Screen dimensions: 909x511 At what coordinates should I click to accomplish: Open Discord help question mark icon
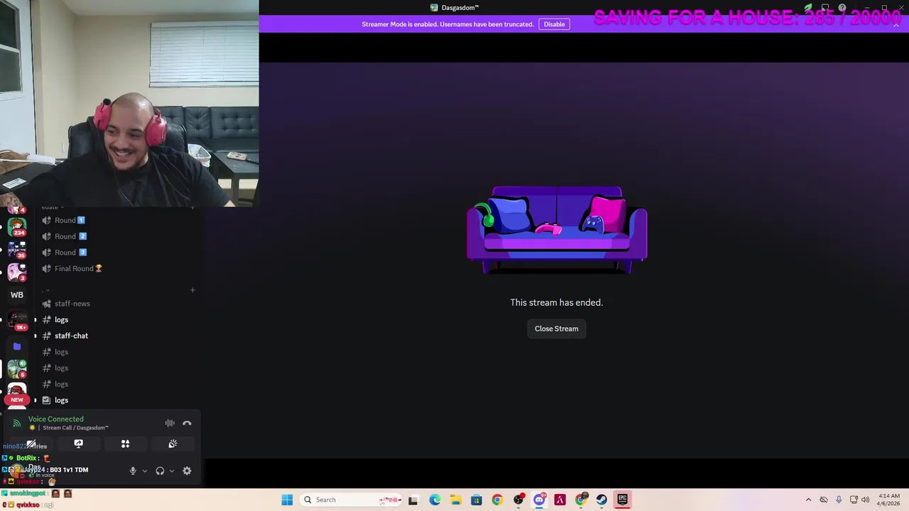click(x=842, y=8)
